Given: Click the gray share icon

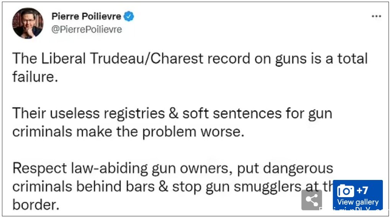Looking at the screenshot, I should [312, 200].
